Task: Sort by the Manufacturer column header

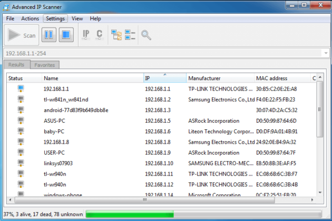Action: (220, 78)
